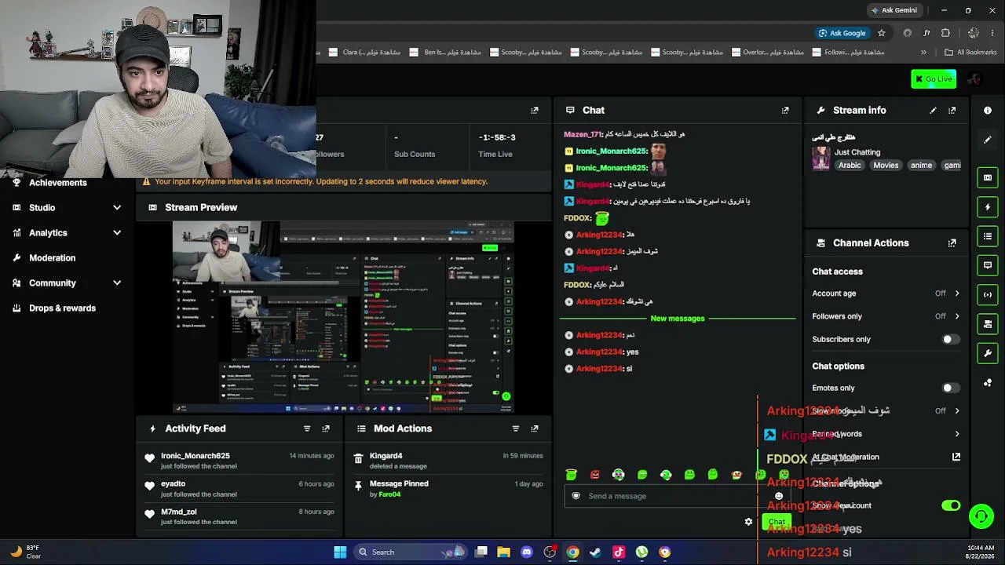Open File Explorer from the taskbar
Viewport: 1005px width, 565px height.
click(x=504, y=552)
